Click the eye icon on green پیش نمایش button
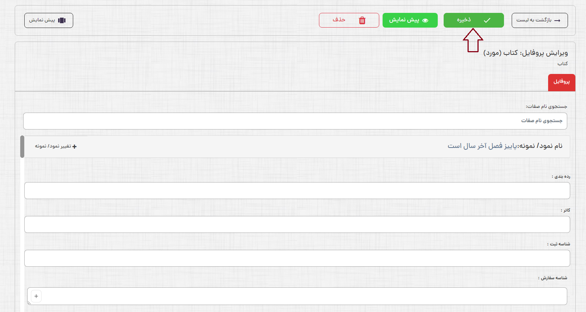 point(425,21)
